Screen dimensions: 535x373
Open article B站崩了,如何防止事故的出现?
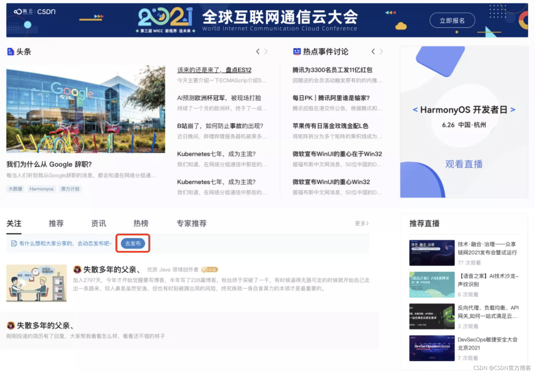(220, 126)
